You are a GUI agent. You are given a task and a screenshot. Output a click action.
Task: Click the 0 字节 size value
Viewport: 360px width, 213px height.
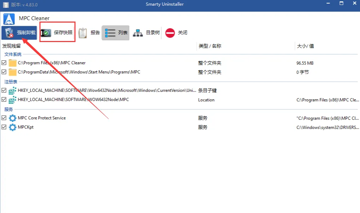pyautogui.click(x=303, y=72)
